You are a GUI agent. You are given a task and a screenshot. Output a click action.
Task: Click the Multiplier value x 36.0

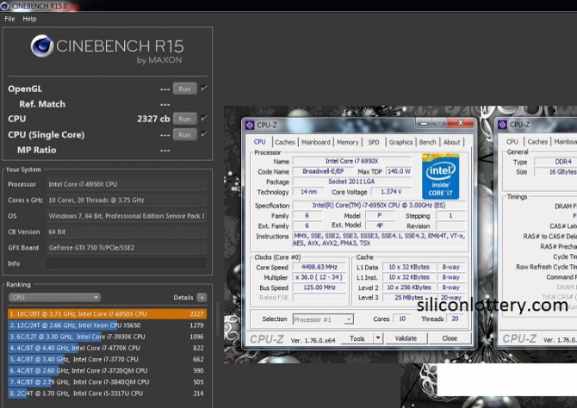[x=319, y=277]
